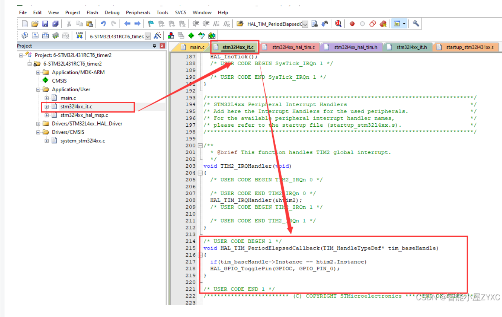Click the Pack Installer icon

click(212, 35)
